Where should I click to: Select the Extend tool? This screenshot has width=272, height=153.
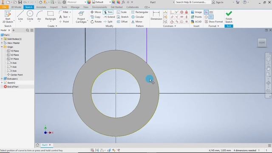[109, 17]
